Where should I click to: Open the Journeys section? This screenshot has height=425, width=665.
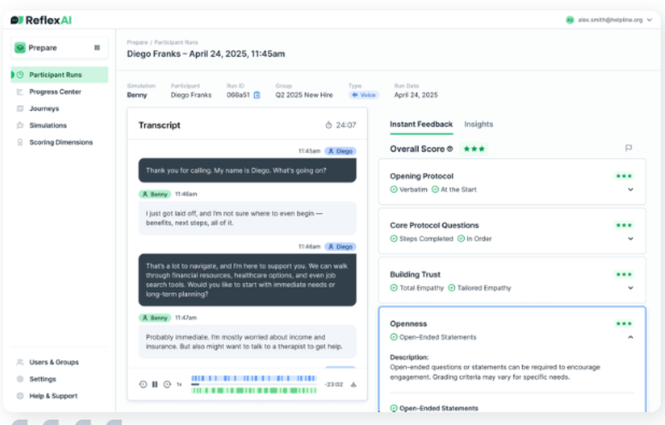44,108
